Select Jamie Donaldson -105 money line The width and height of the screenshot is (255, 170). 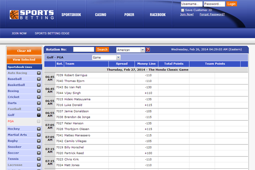click(x=148, y=111)
